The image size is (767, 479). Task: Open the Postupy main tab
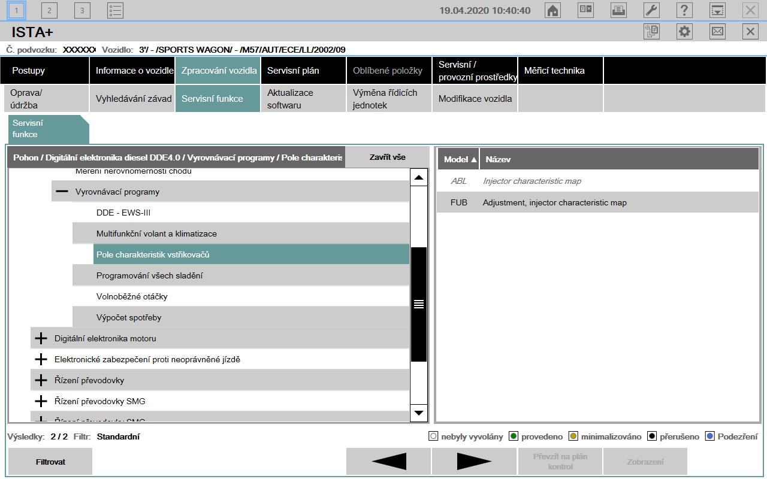click(45, 71)
